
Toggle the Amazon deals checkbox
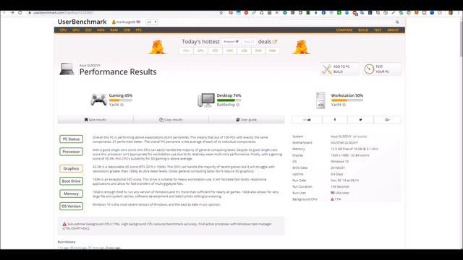[x=237, y=42]
